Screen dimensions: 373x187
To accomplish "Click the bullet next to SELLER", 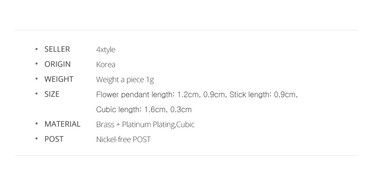I will pos(36,49).
